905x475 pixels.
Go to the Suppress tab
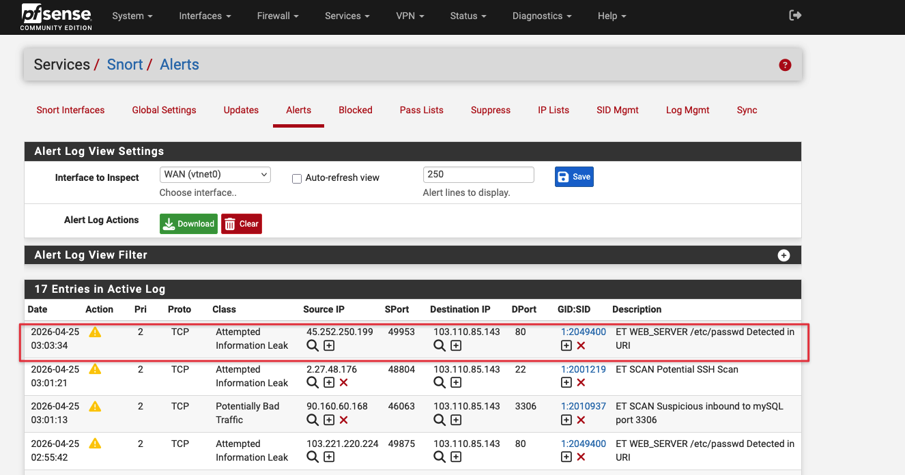490,110
